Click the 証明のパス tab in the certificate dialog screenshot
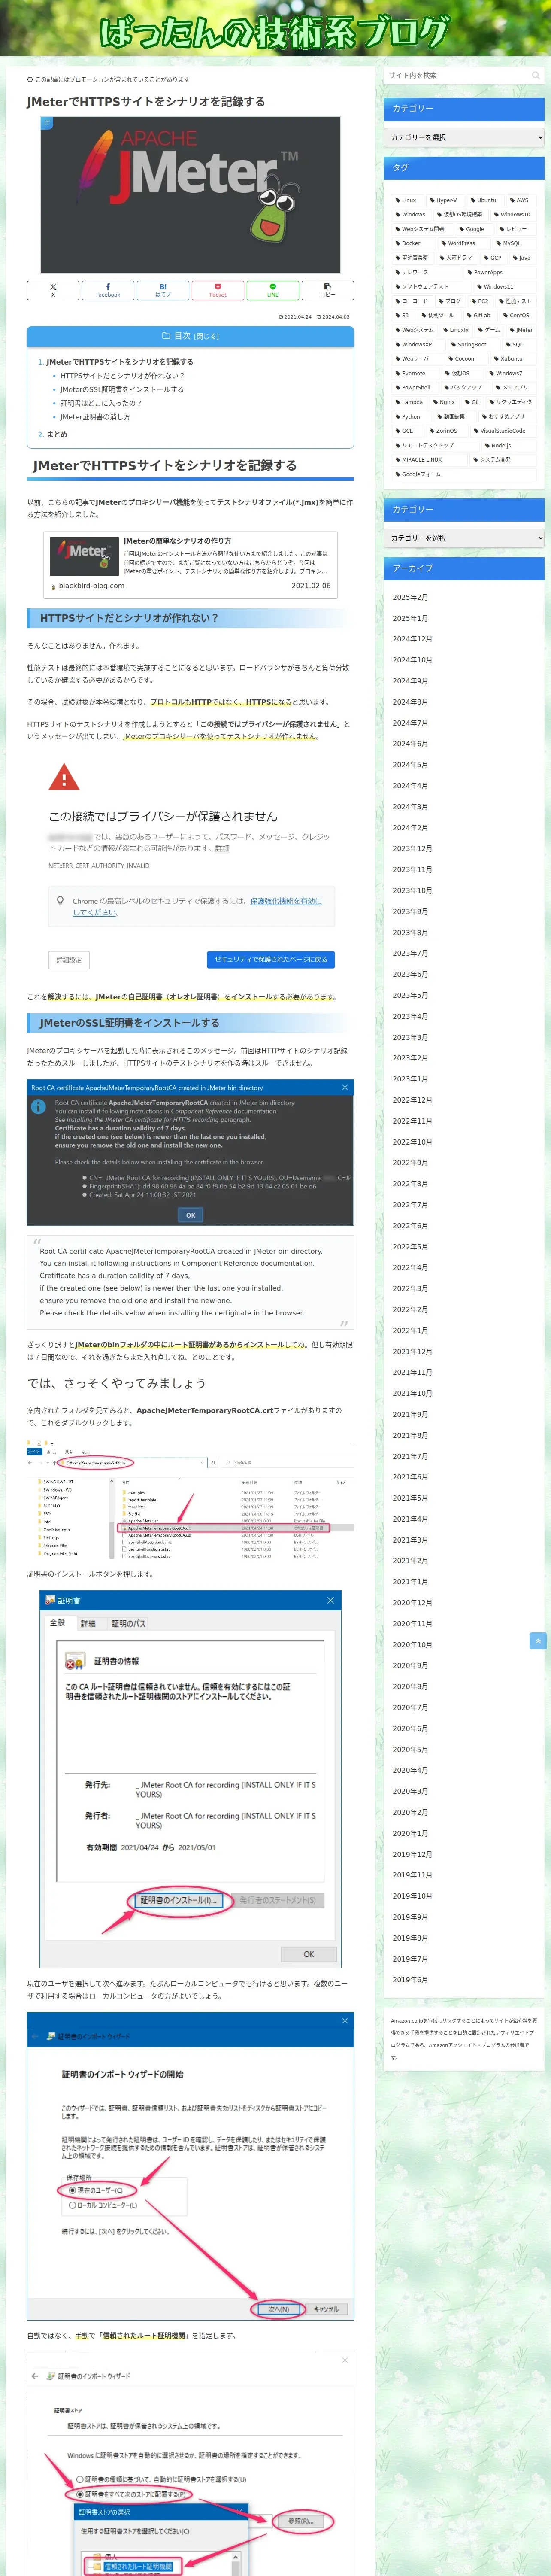 (x=128, y=1623)
